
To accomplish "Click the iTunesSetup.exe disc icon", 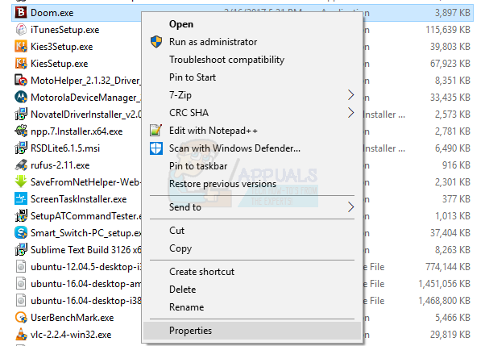I will 21,30.
